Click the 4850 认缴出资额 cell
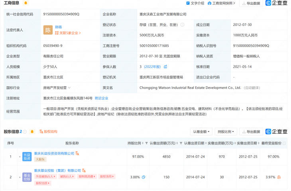291x191 pixels. click(167, 157)
